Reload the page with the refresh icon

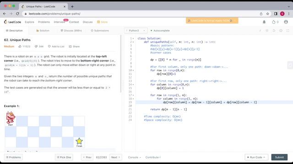tap(17, 14)
